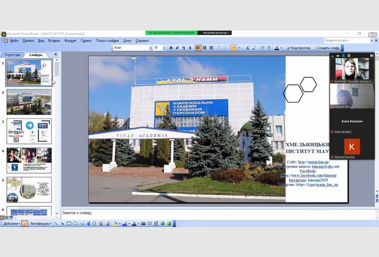379x257 pixels.
Task: Select the Oval shape tool
Action: pyautogui.click(x=75, y=223)
